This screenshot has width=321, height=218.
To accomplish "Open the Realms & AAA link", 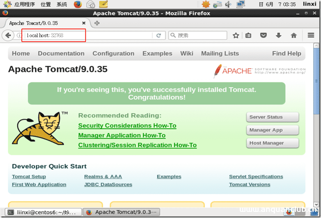I will click(x=103, y=177).
